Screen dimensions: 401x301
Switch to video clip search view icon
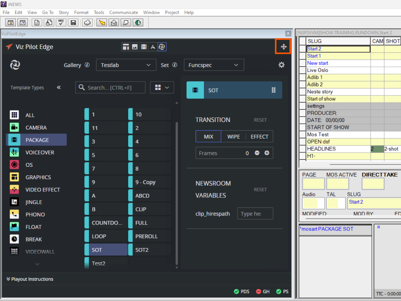(x=144, y=47)
